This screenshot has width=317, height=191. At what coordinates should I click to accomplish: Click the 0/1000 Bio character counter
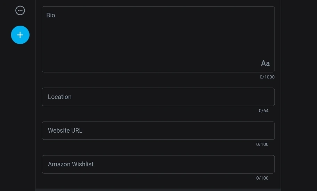pos(267,77)
